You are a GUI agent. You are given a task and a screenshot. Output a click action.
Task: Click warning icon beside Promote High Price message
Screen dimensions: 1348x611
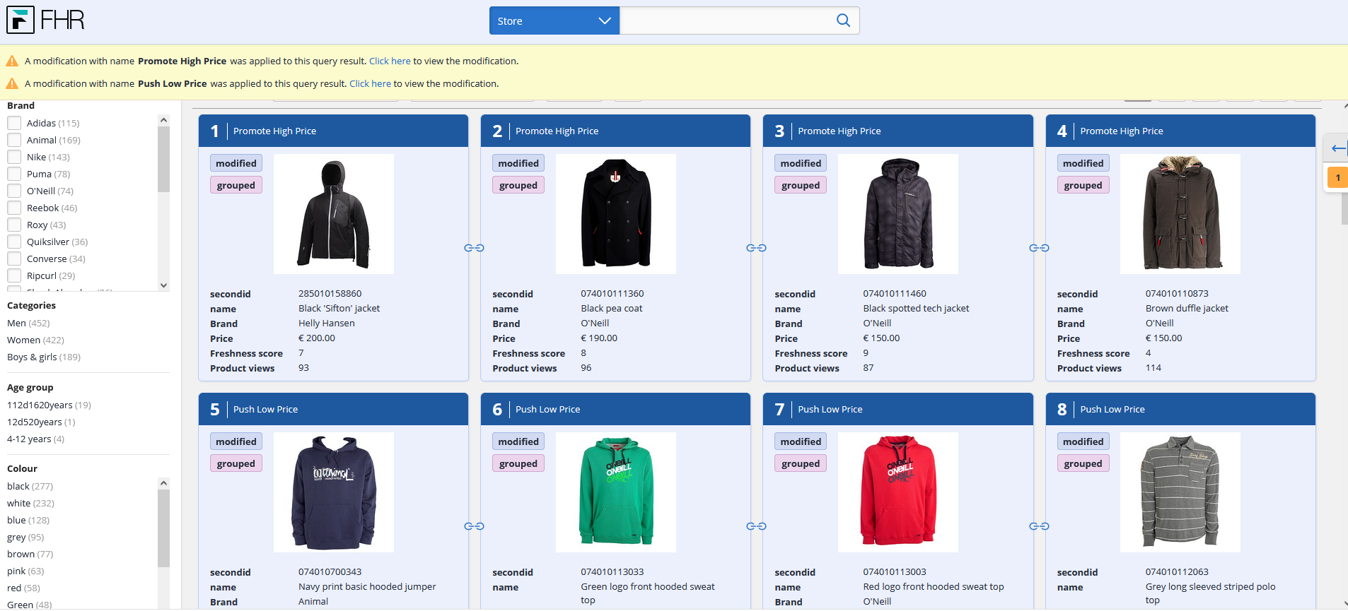click(12, 61)
